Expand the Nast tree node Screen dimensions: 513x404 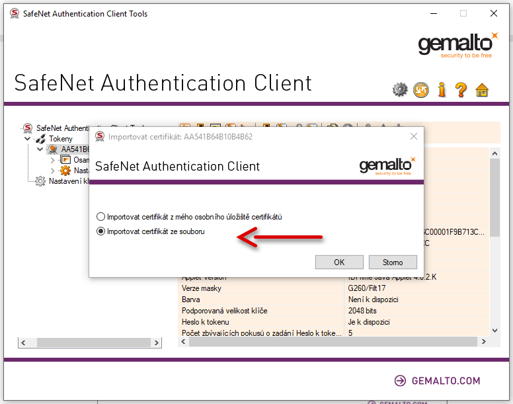pos(53,171)
